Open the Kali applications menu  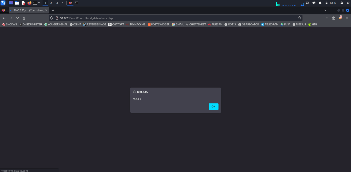[x=3, y=3]
